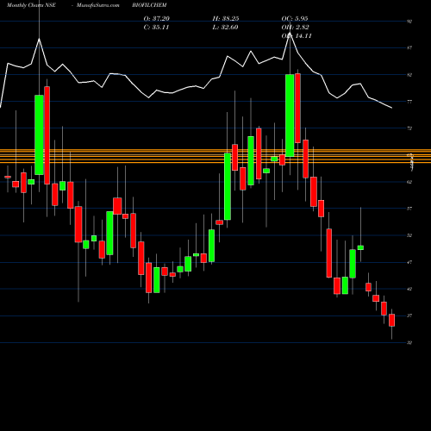The width and height of the screenshot is (431, 431).
Task: Click the "OC: 5.95" value
Action: pos(295,19)
